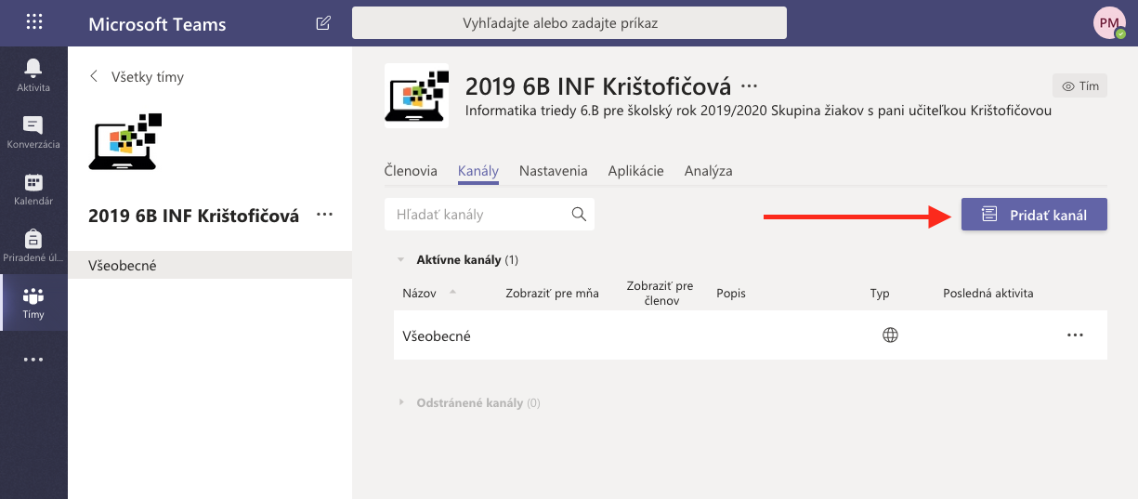Sort channels by Názov column
The image size is (1138, 499).
419,294
